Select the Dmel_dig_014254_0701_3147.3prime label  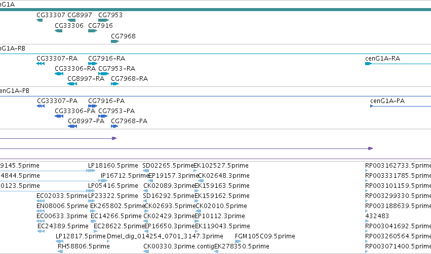[x=165, y=236]
